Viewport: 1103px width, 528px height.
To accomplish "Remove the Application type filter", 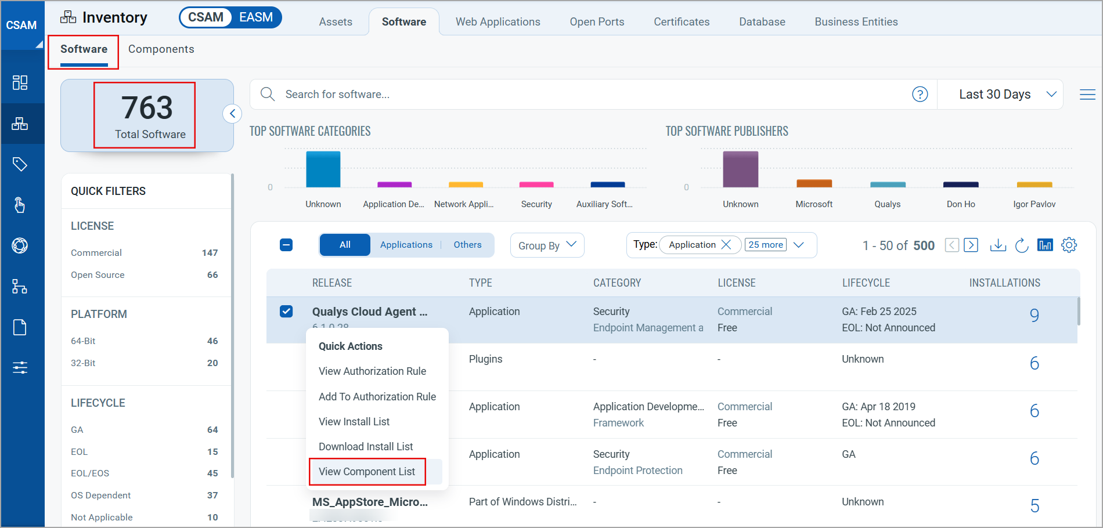I will (726, 245).
